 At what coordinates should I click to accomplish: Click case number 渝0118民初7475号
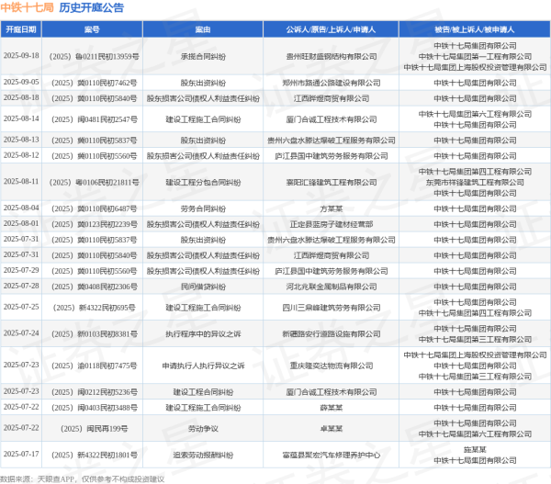(94, 366)
